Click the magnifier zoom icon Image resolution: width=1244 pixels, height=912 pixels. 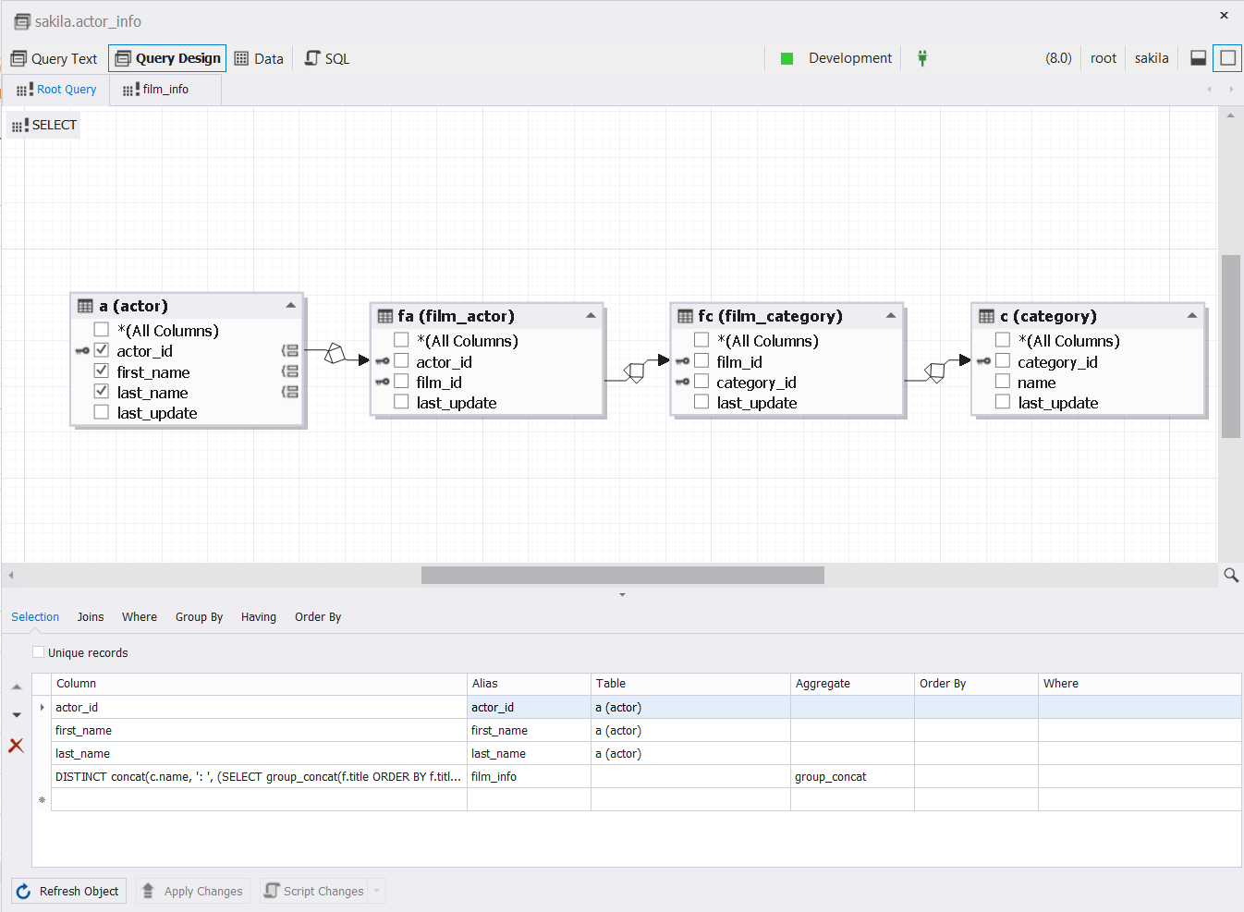coord(1231,575)
